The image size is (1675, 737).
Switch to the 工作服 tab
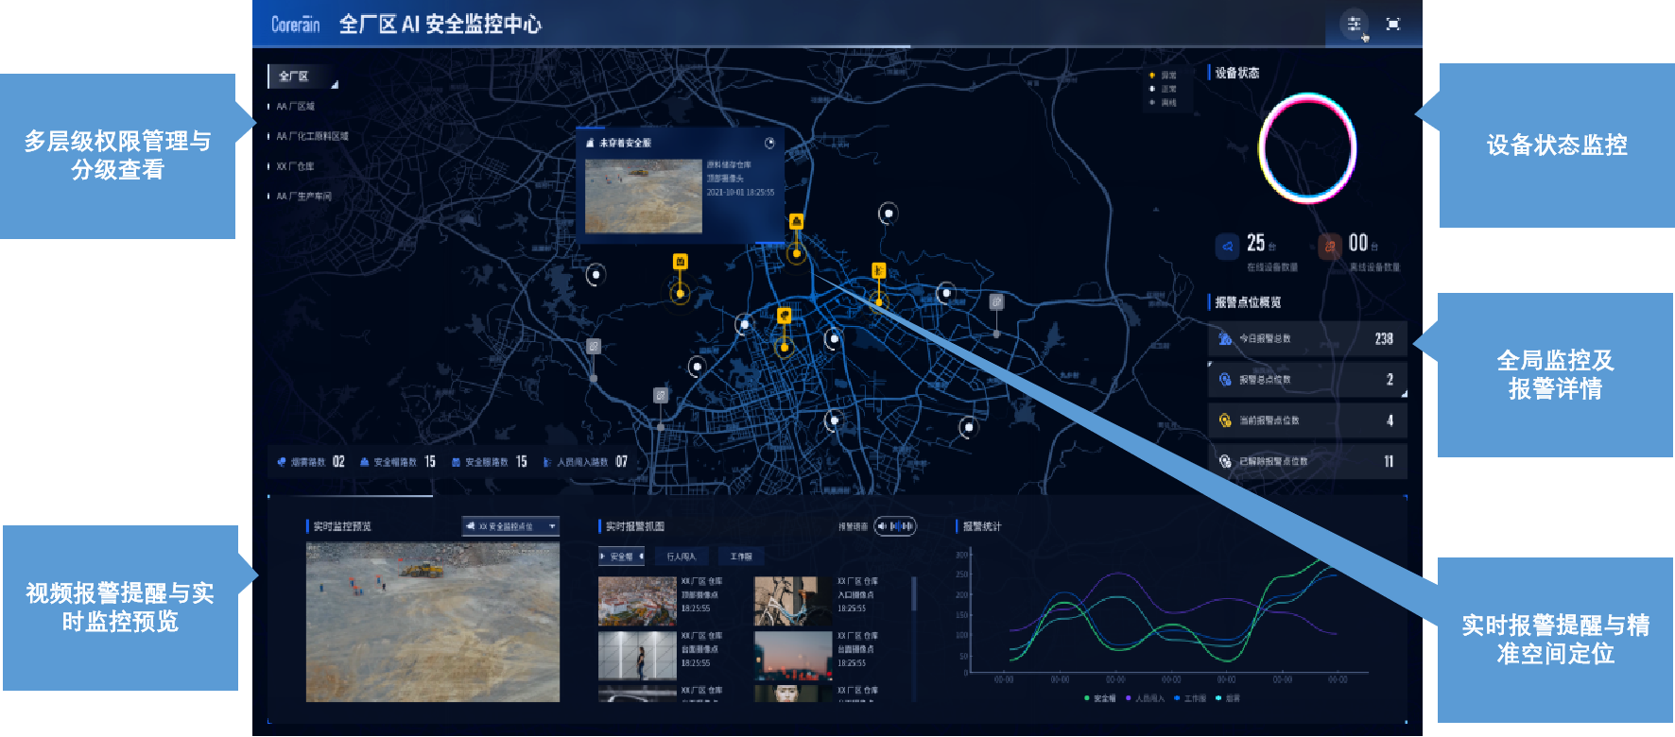click(x=741, y=557)
